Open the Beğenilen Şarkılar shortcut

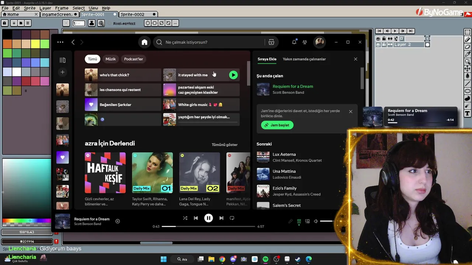click(123, 105)
